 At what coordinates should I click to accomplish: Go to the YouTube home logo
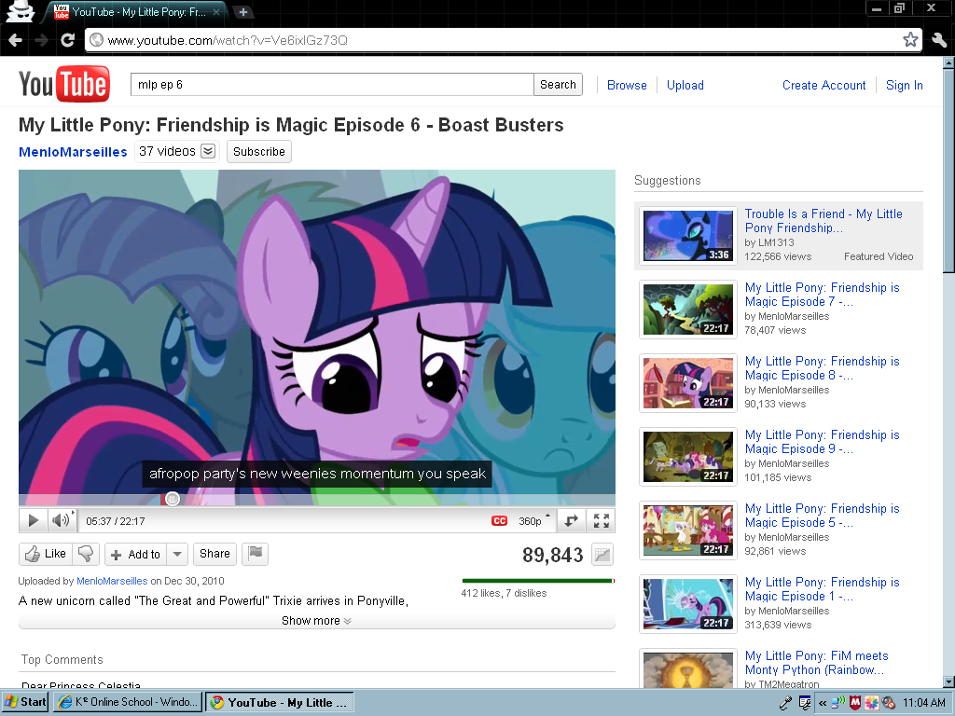[64, 84]
